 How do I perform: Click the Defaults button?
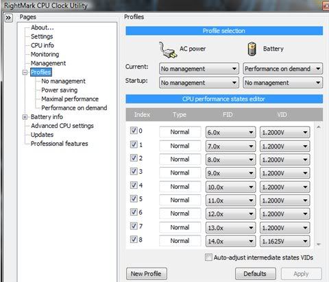256,274
